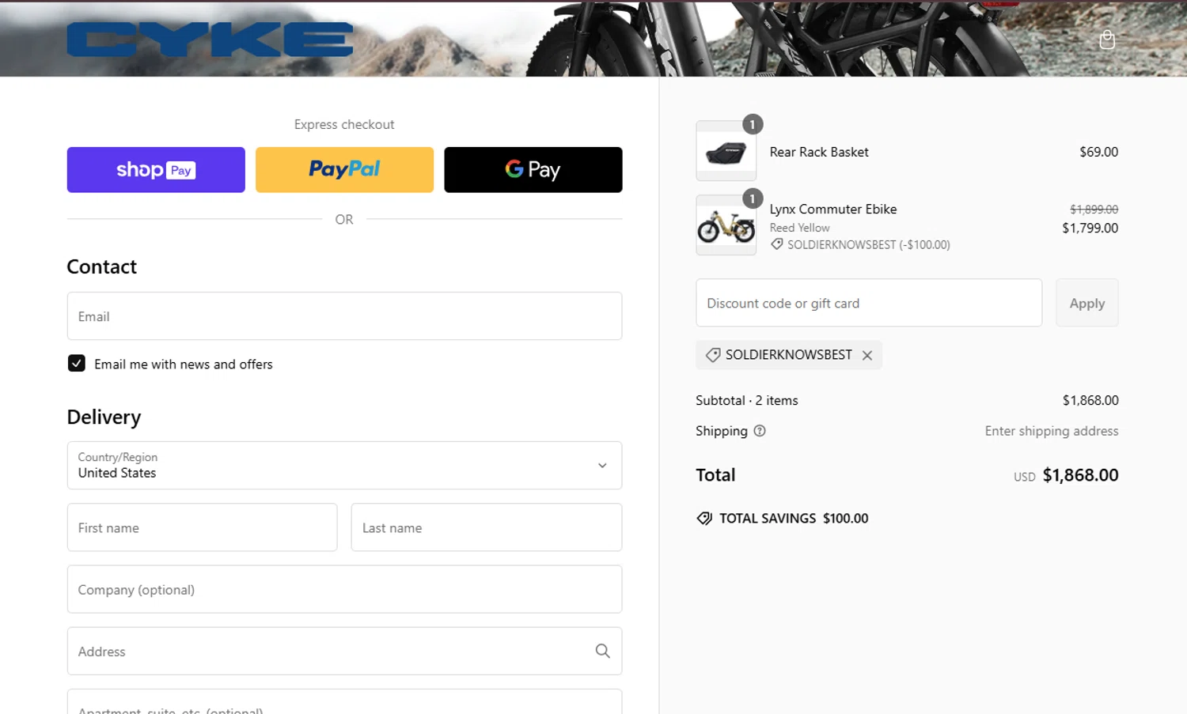Open the Lynx Commuter Ebike thumbnail

(726, 225)
